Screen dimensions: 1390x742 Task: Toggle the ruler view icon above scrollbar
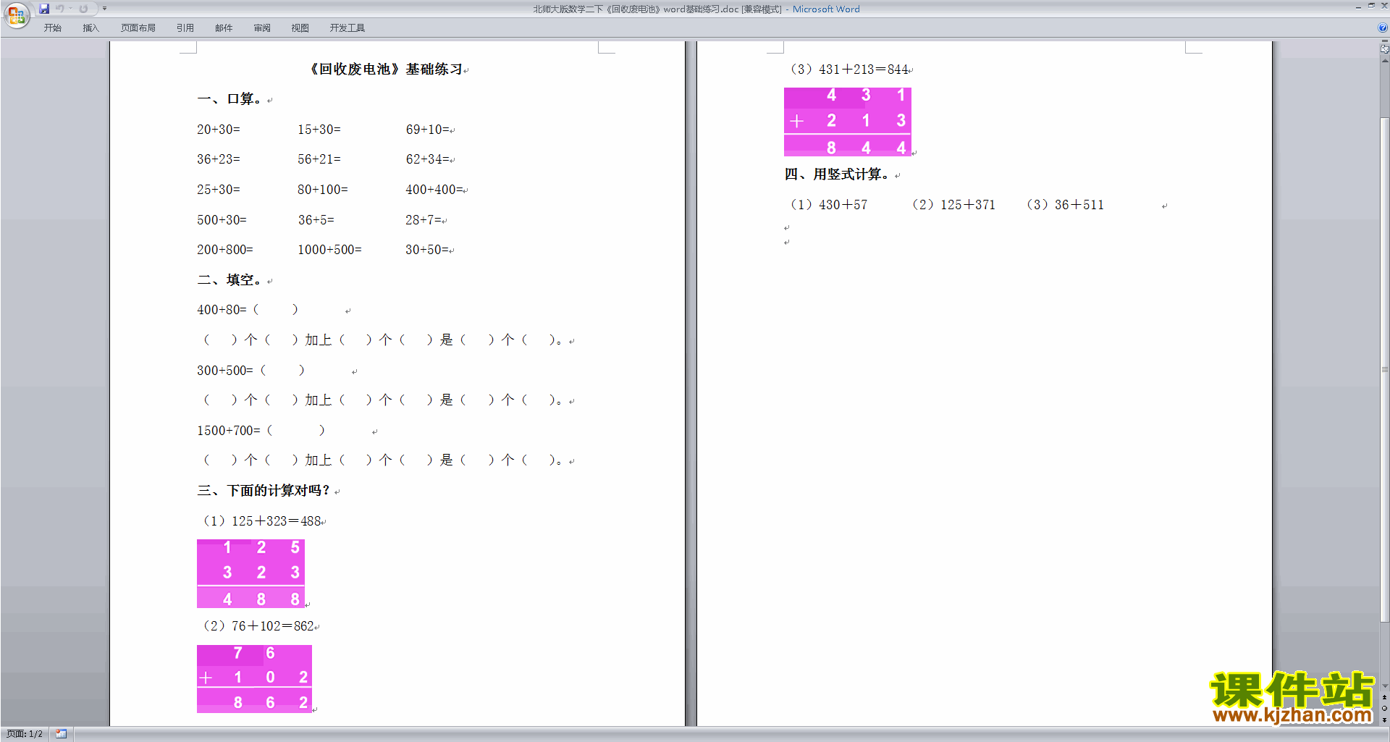click(x=1384, y=49)
